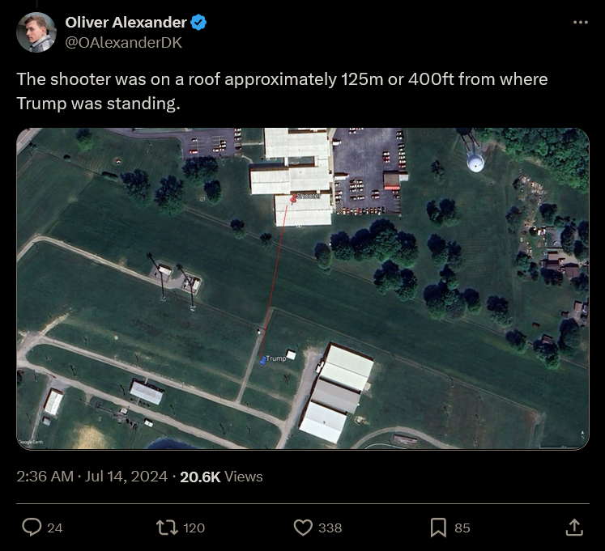The image size is (605, 551).
Task: Open the three-dot more options menu
Action: pyautogui.click(x=580, y=23)
